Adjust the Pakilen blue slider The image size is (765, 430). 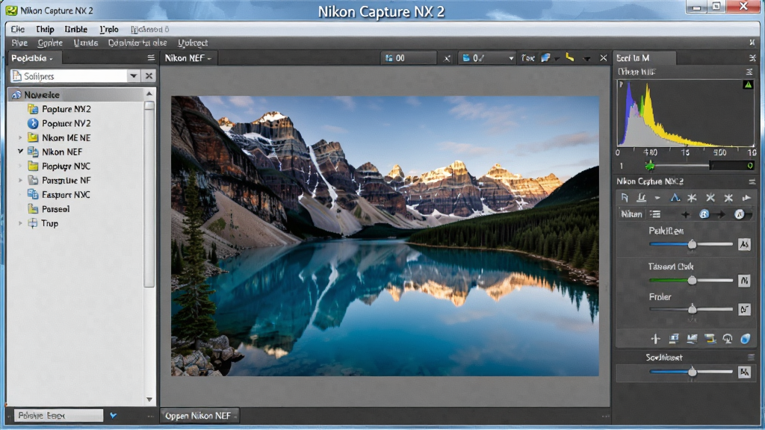692,244
